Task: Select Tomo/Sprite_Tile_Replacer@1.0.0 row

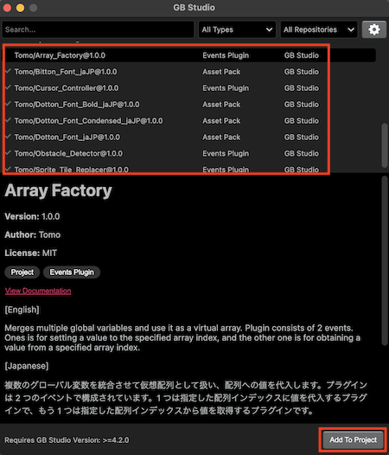Action: tap(188, 169)
